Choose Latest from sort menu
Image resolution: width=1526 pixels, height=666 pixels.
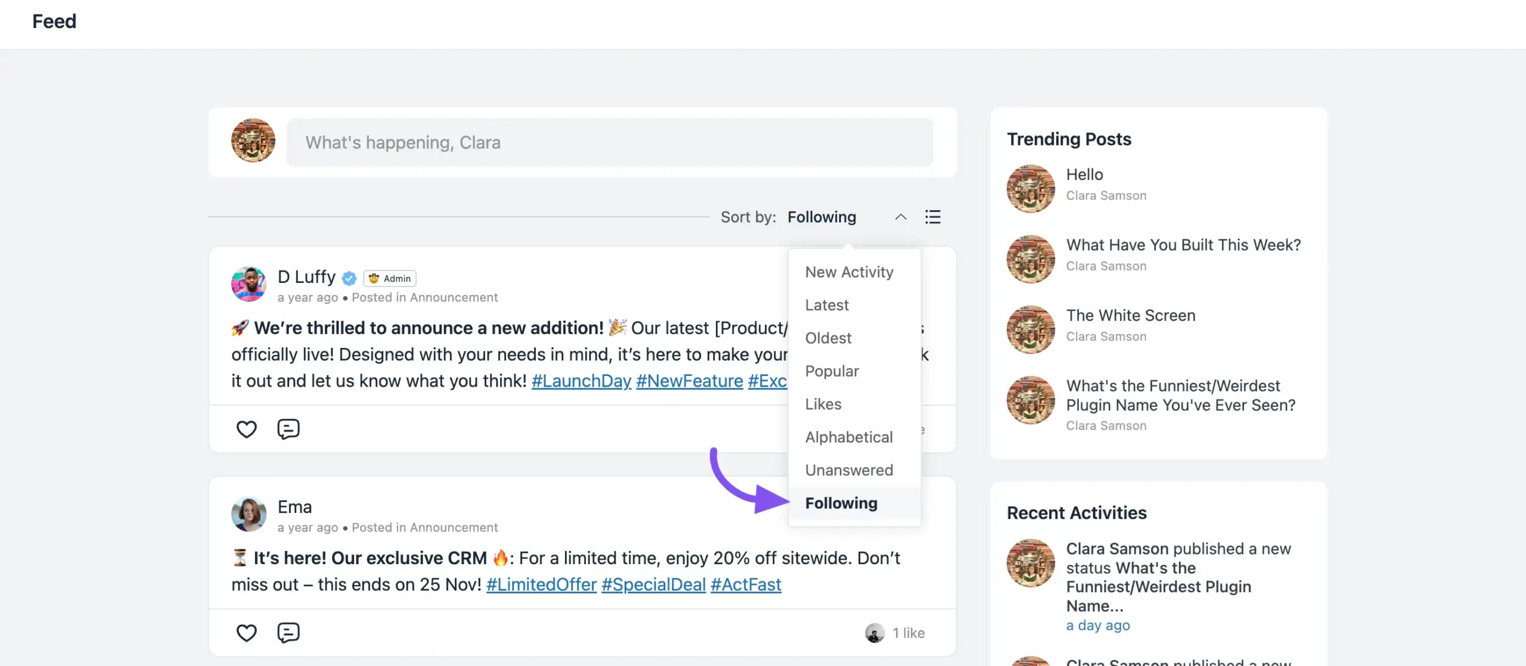[x=827, y=305]
